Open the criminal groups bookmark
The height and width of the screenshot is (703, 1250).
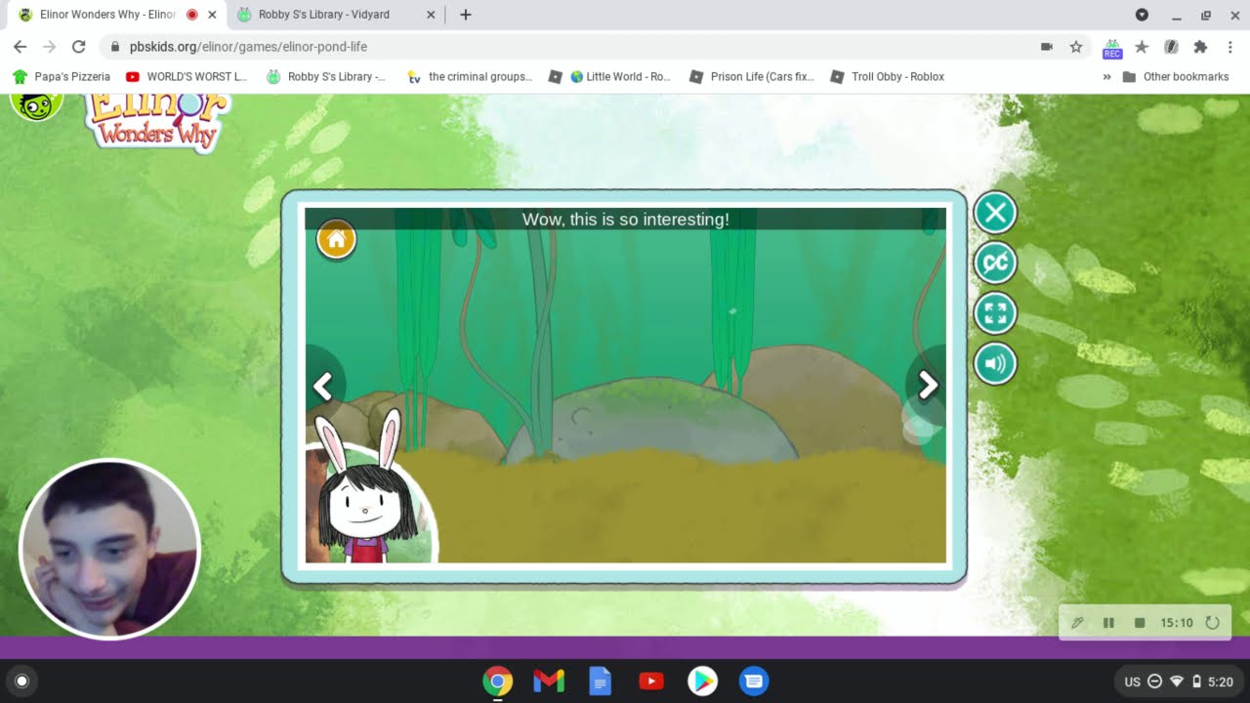point(469,76)
